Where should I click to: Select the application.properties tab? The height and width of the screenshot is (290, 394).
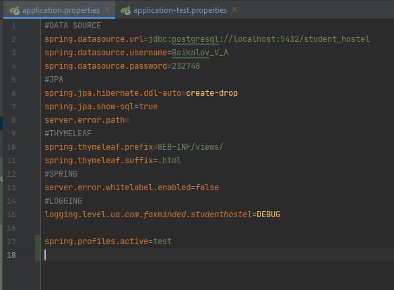(61, 10)
